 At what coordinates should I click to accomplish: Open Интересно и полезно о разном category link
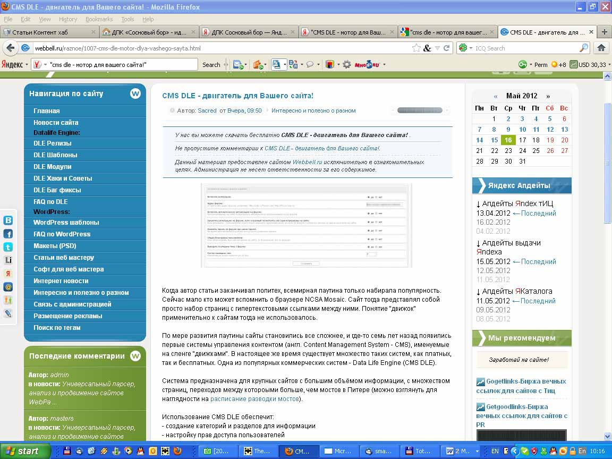(x=313, y=111)
